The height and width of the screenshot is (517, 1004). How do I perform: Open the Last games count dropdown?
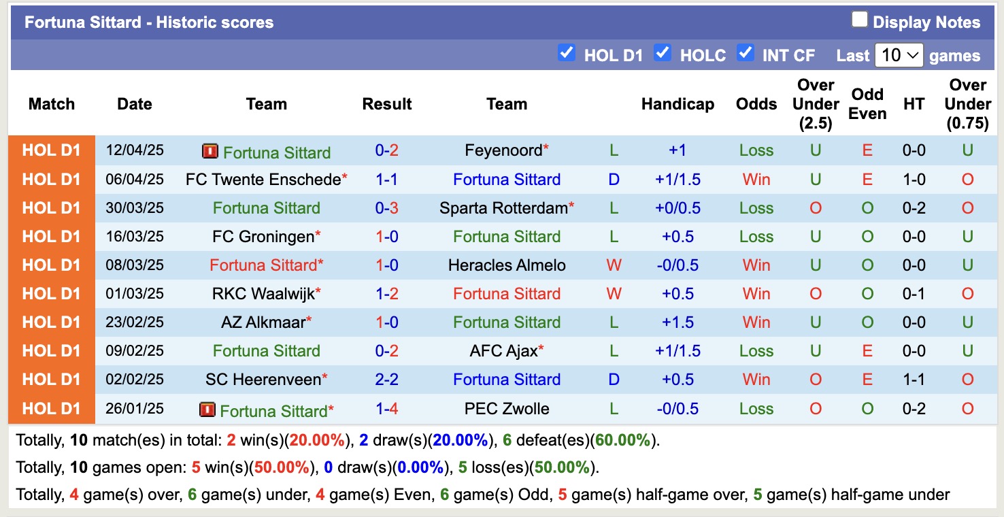point(899,54)
